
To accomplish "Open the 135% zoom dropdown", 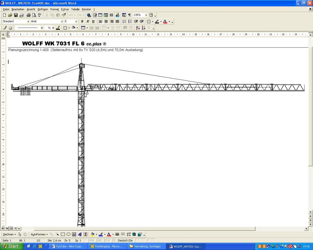I will pyautogui.click(x=146, y=15).
